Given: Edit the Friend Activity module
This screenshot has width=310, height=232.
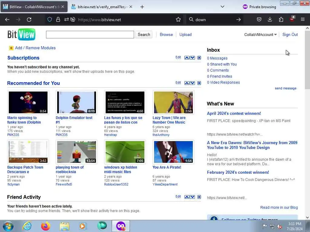Looking at the screenshot, I should point(178,196).
